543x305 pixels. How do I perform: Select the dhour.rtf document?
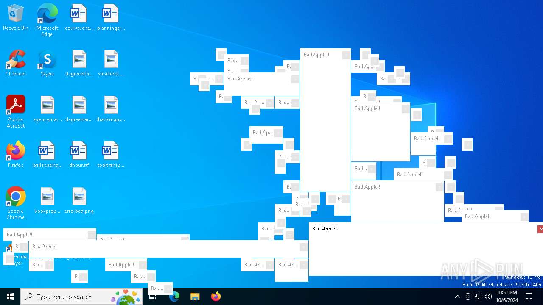[79, 155]
